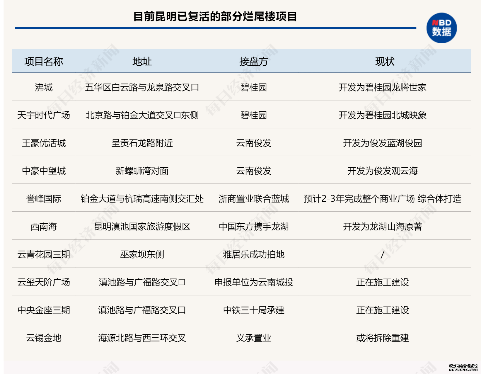Select status 开发为俊发观云海

383,171
